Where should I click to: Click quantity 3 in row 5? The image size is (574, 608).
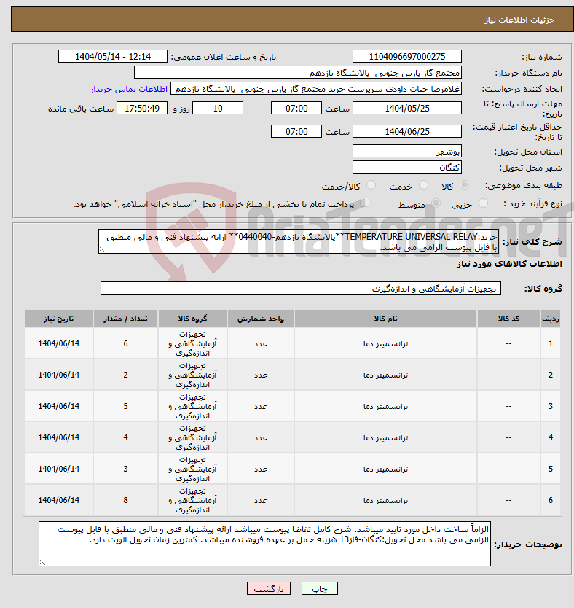(x=125, y=469)
